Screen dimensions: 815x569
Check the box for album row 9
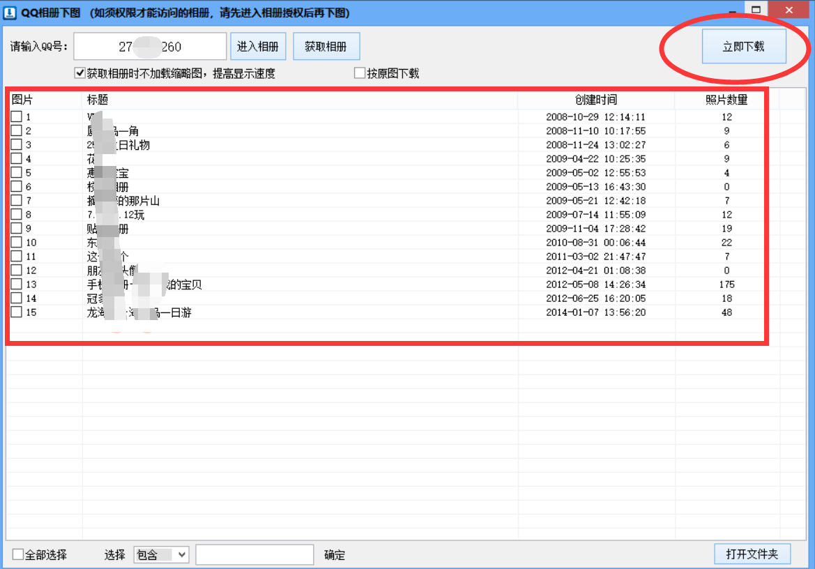(x=17, y=228)
